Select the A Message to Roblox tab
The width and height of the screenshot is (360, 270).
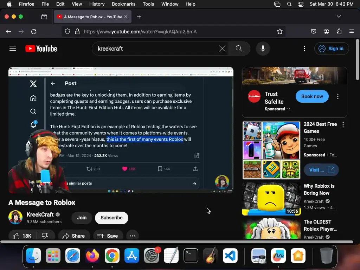93,17
